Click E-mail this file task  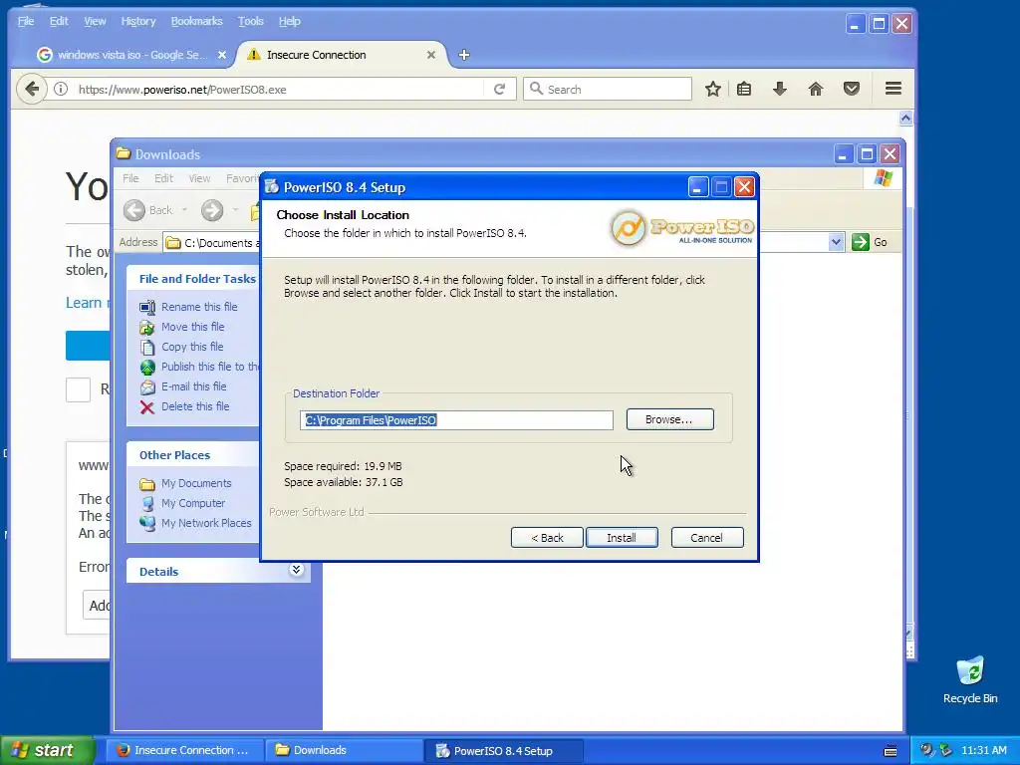[194, 386]
